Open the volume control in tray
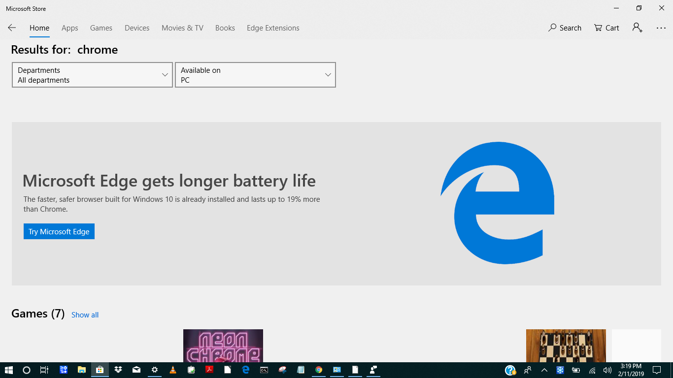Image resolution: width=673 pixels, height=378 pixels. click(x=607, y=370)
